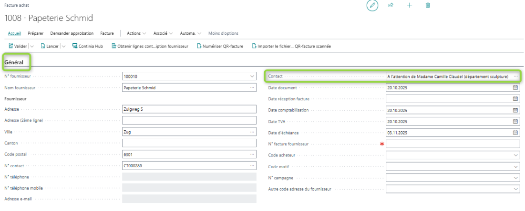Screen dimensions: 525x211
Task: Click the Adresse field with Zulgweg 5
Action: point(189,109)
